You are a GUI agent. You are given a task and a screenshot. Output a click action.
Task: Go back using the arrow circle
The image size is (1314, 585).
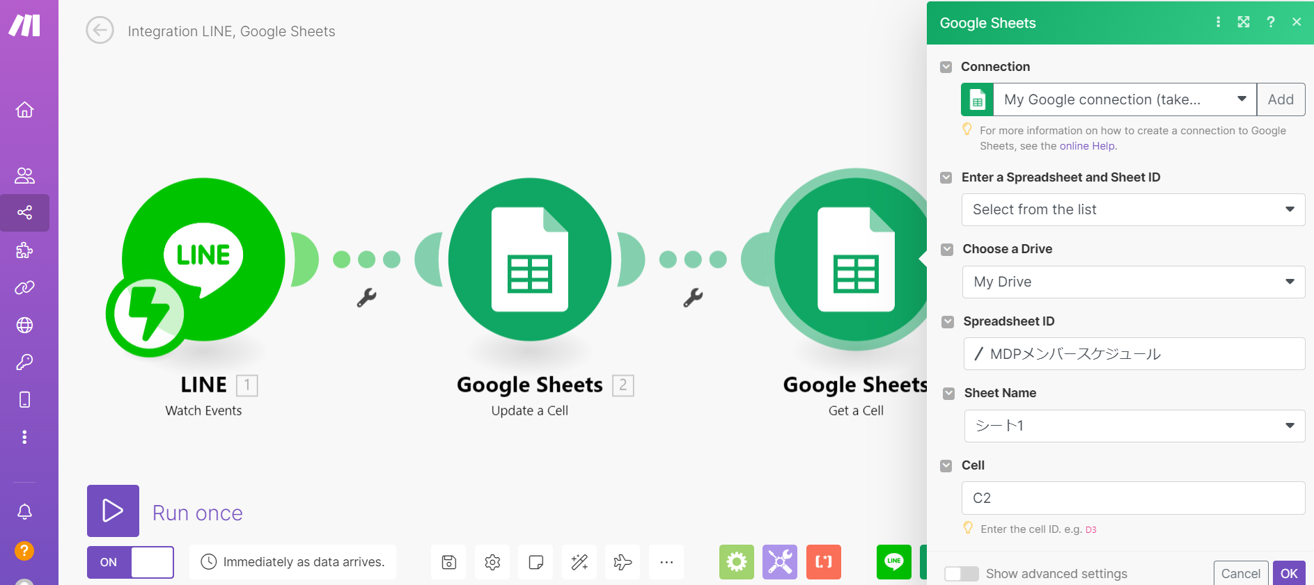(x=100, y=30)
